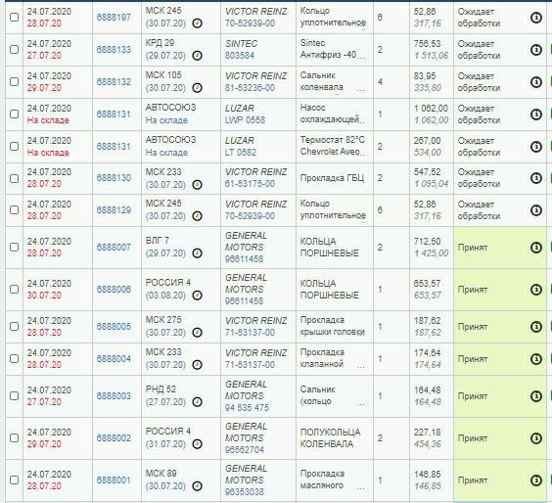This screenshot has width=552, height=503.
Task: Open order link 6888001
Action: (114, 480)
